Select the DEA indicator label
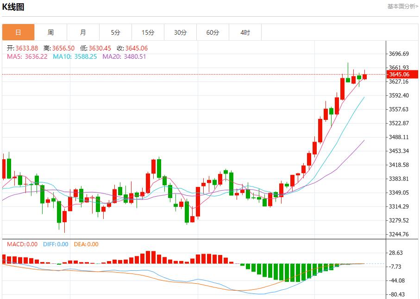420x299 pixels. click(86, 244)
